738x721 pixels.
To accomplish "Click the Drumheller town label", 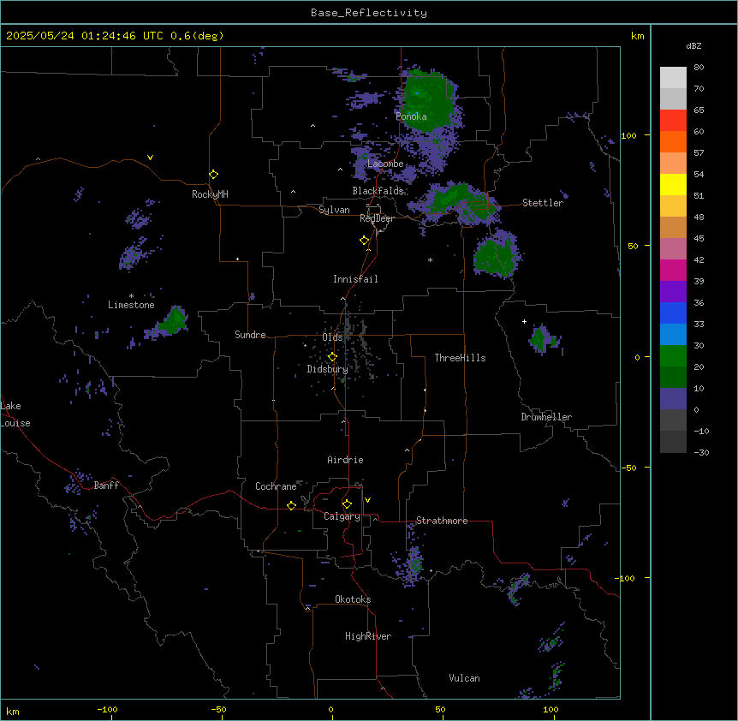I will (546, 417).
